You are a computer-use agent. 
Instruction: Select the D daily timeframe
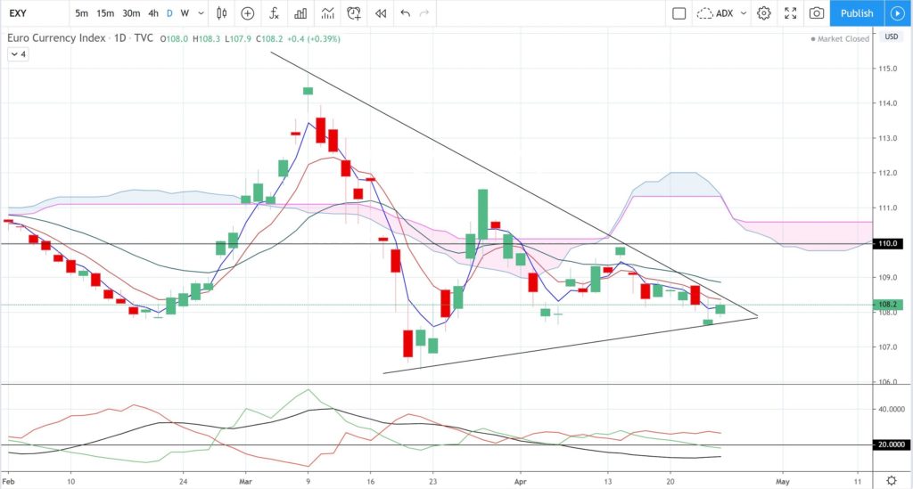click(169, 12)
